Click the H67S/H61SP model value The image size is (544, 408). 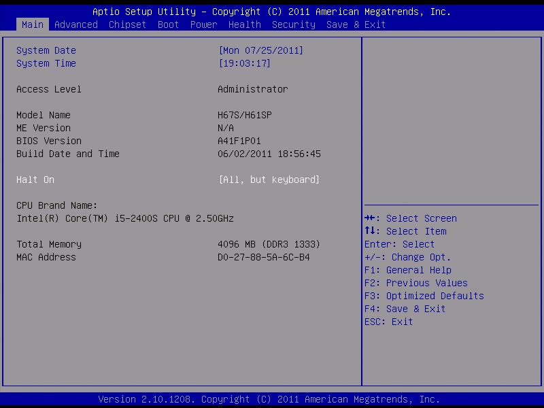[x=245, y=115]
